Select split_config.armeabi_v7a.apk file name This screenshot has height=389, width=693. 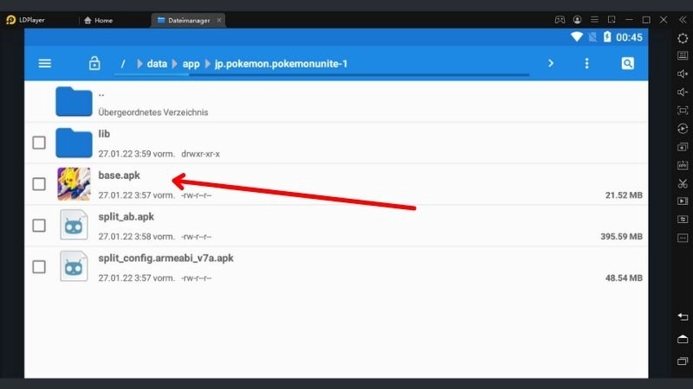165,258
